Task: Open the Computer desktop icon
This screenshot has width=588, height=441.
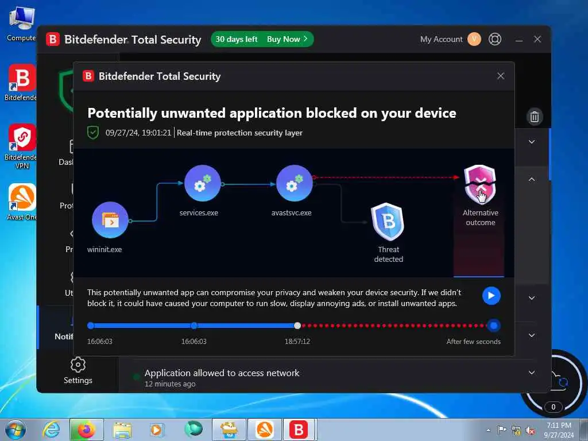Action: point(22,23)
